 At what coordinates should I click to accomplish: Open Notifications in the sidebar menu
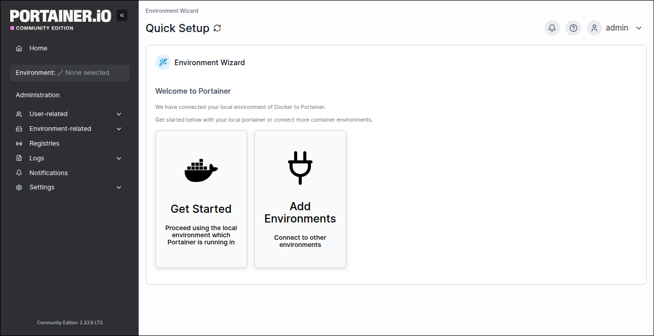click(48, 173)
